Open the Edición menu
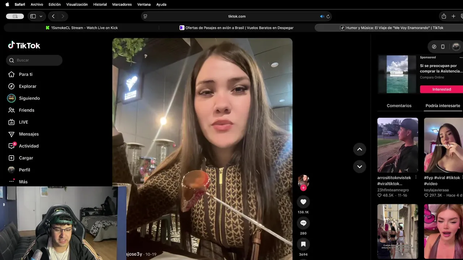Viewport: 463px width, 260px height. pyautogui.click(x=55, y=4)
